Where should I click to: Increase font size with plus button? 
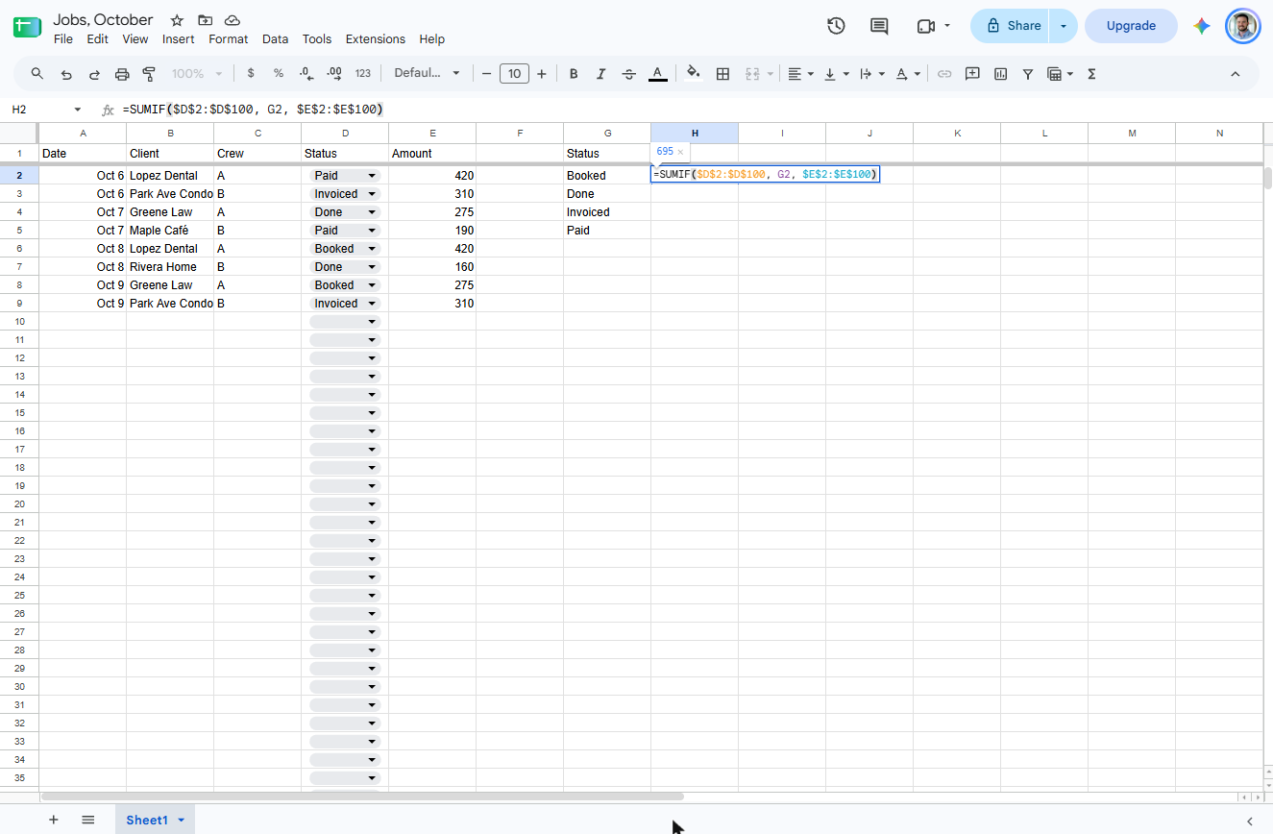point(542,74)
